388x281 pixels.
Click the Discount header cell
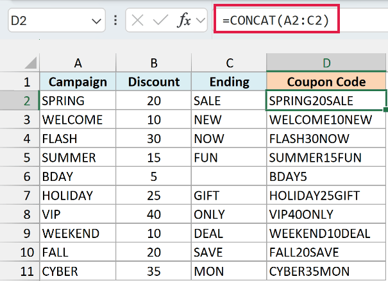click(154, 81)
